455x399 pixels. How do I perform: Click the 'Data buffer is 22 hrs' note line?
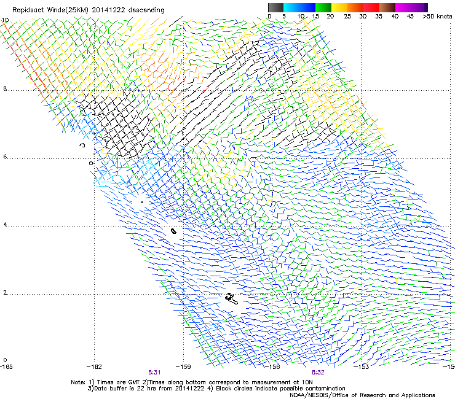pos(216,389)
